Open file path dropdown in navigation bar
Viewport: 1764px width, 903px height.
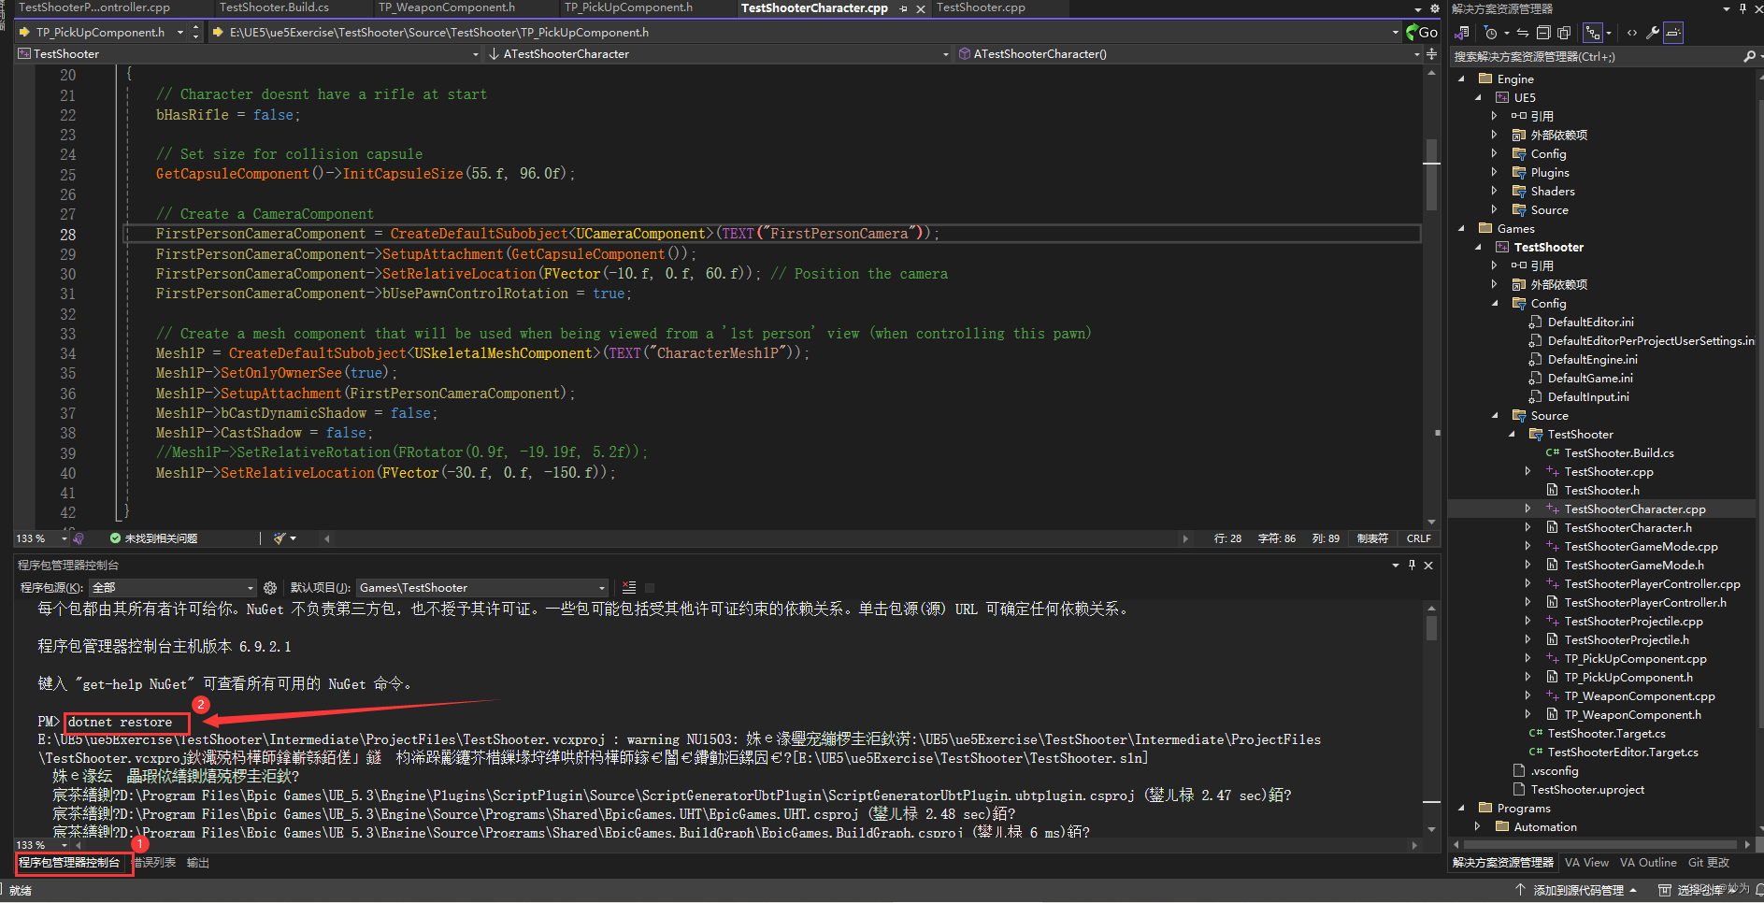1396,33
